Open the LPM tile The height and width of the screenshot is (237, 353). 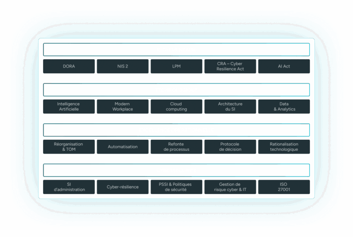coord(176,66)
